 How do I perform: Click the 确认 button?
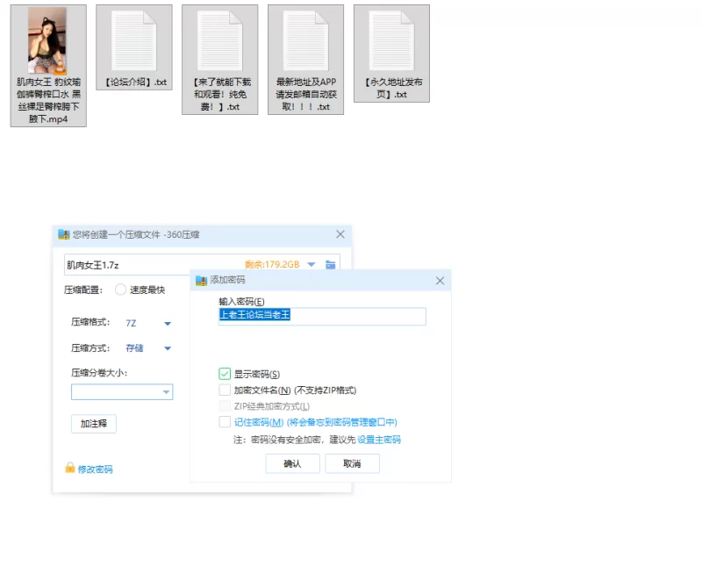point(292,463)
